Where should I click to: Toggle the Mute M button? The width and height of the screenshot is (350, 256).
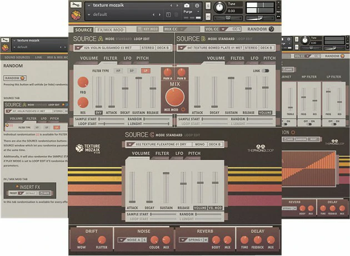pyautogui.click(x=208, y=17)
